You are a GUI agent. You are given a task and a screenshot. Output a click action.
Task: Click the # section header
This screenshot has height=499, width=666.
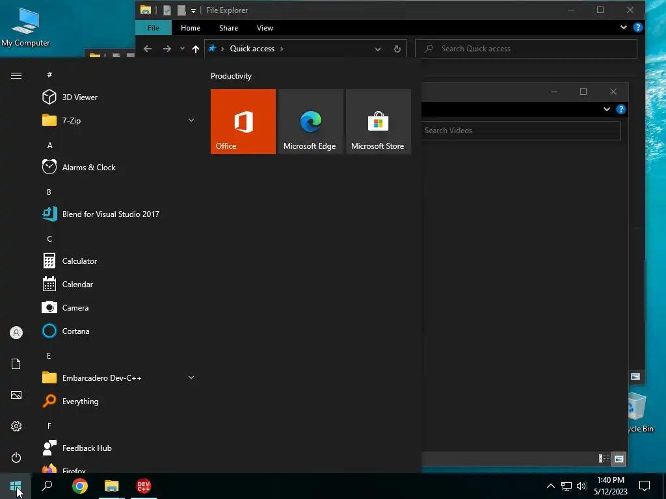coord(49,75)
